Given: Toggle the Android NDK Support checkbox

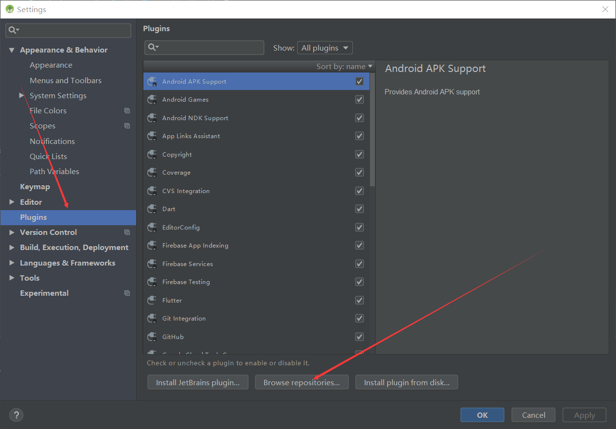Looking at the screenshot, I should [x=359, y=118].
